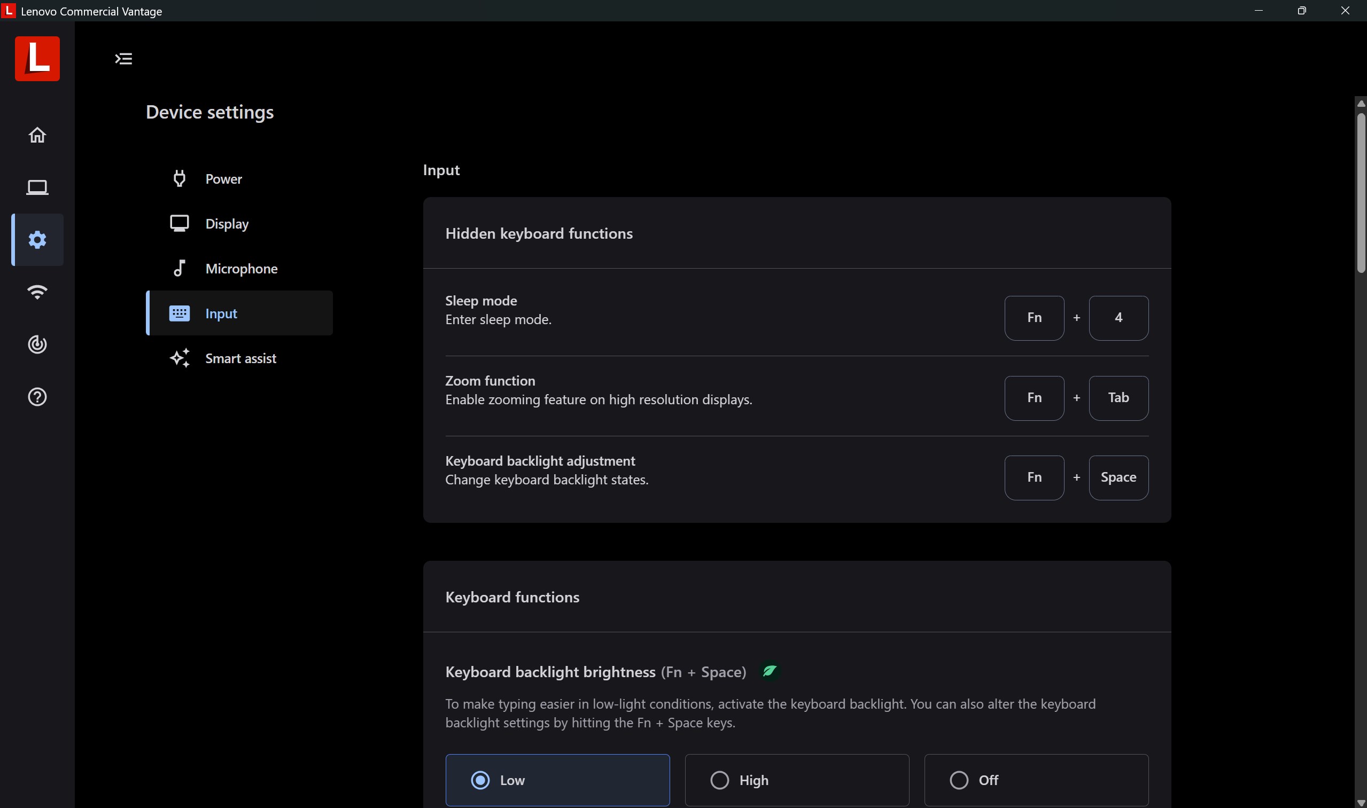
Task: Click the Space key button
Action: pyautogui.click(x=1118, y=477)
